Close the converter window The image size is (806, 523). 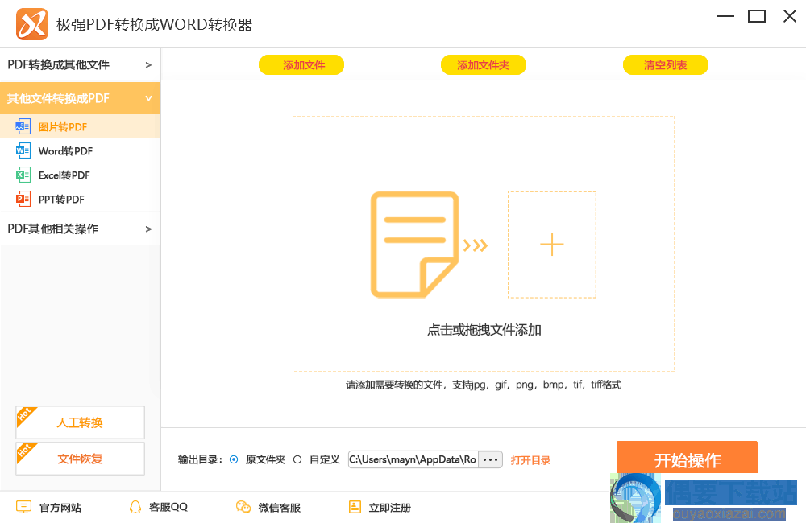coord(790,16)
